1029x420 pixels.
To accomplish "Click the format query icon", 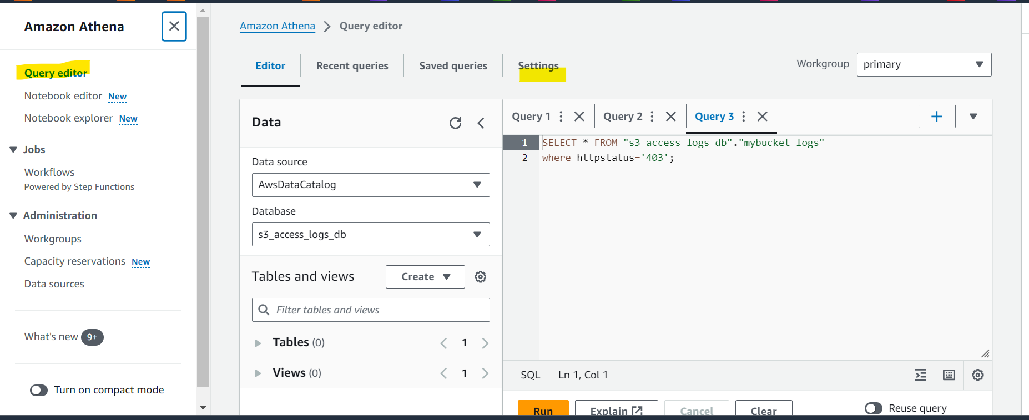I will coord(921,375).
